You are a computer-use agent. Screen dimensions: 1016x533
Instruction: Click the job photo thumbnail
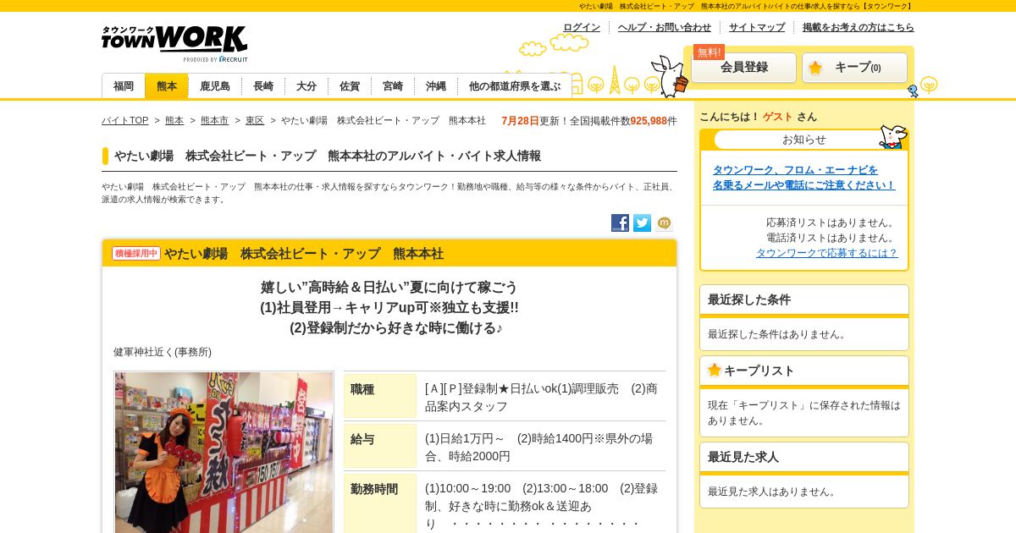224,453
